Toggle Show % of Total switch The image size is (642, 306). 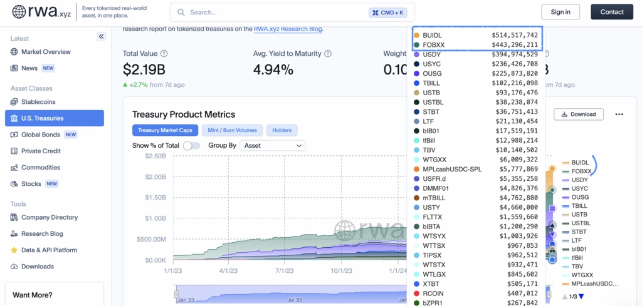191,145
